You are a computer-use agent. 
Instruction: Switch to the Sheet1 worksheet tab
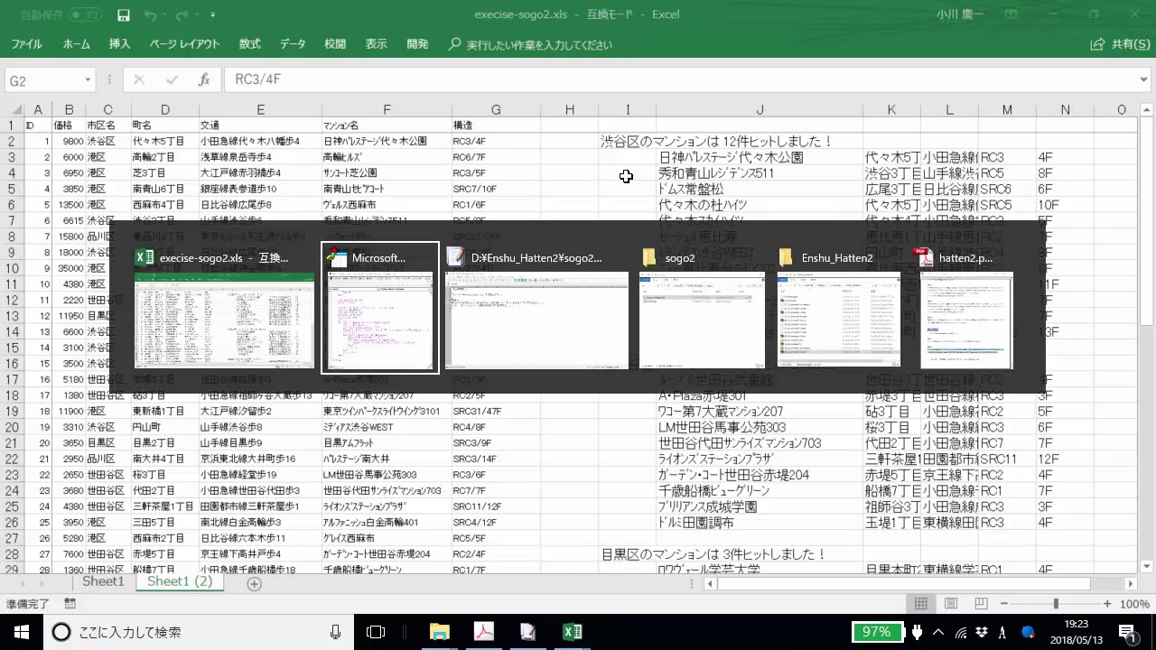(103, 582)
